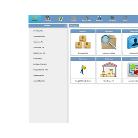138x138 pixels.
Task: Open the Purchase Order module icon
Action: pos(87,19)
